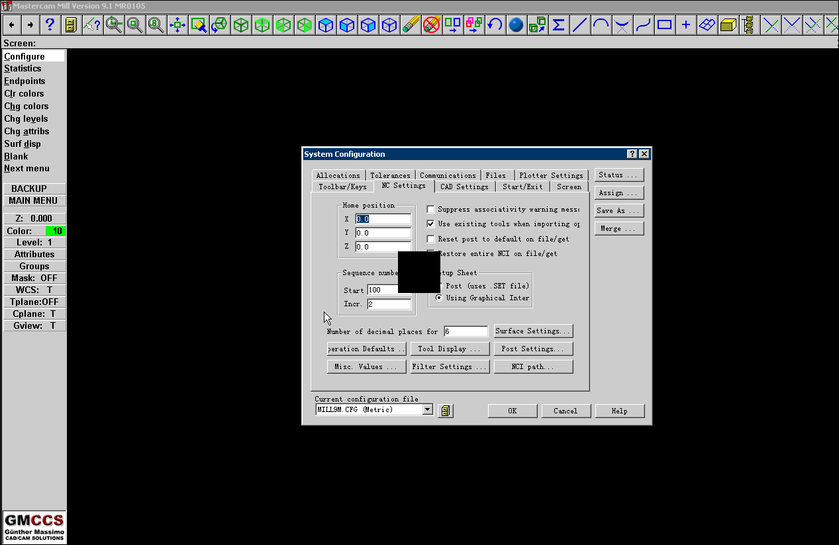Click the Home position Y input field
The width and height of the screenshot is (839, 545).
point(383,233)
